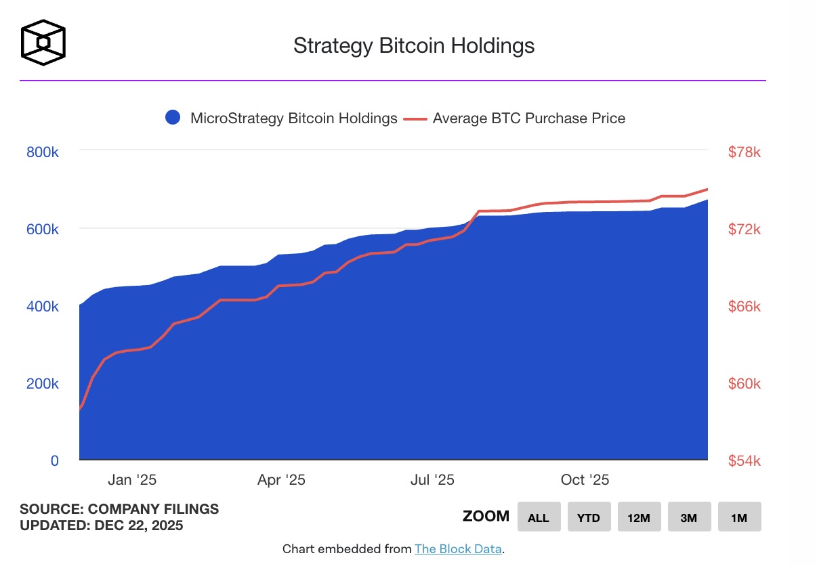Click the Oct '25 x-axis label
The width and height of the screenshot is (817, 566).
[585, 480]
